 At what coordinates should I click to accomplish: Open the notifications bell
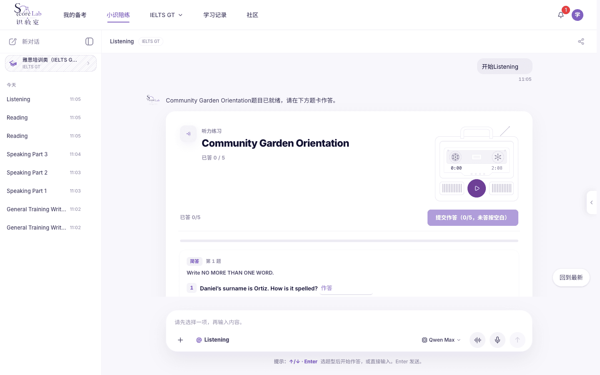click(x=561, y=15)
